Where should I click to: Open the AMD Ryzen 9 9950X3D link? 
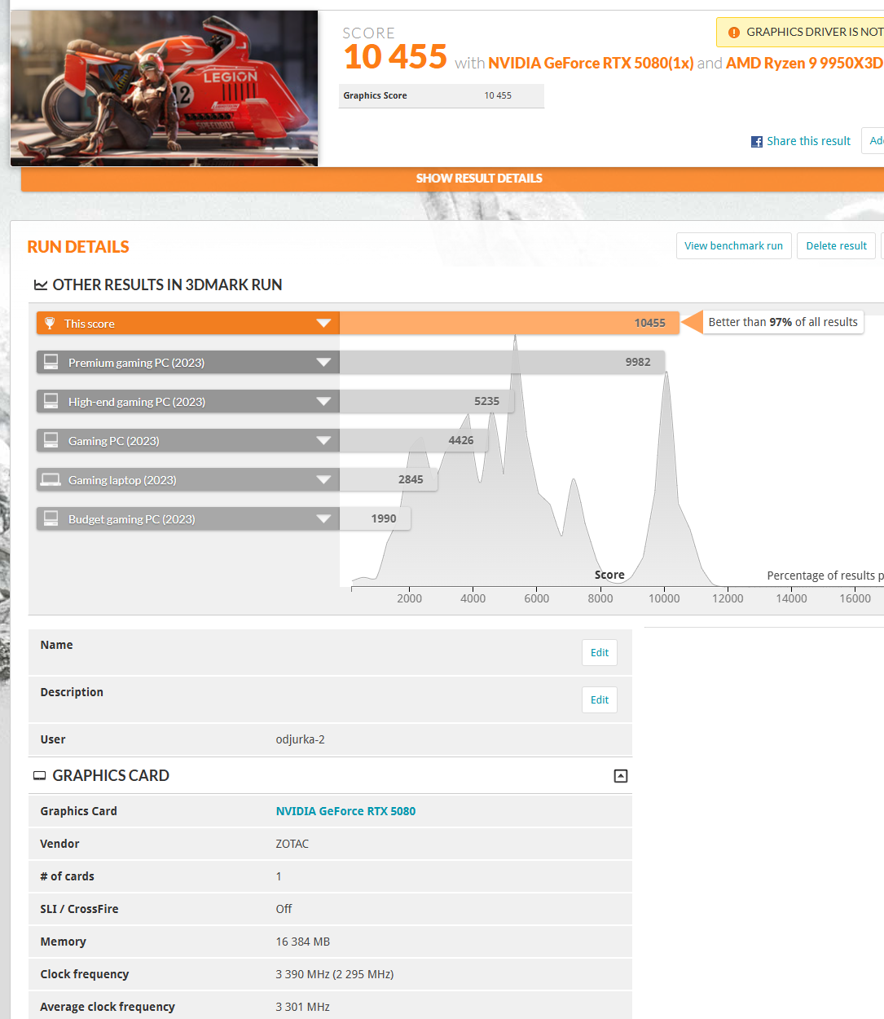(804, 63)
